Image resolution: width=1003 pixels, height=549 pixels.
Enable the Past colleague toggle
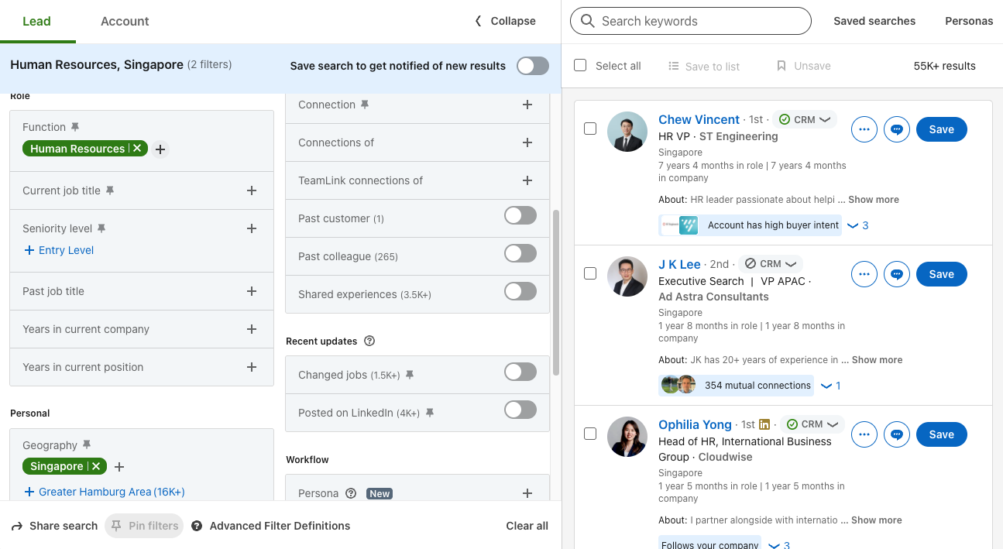(x=520, y=253)
